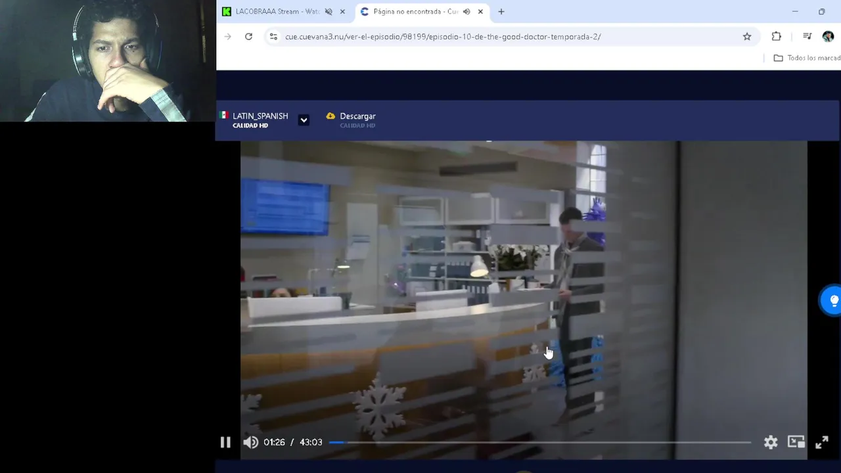Reload the current page

(x=248, y=37)
